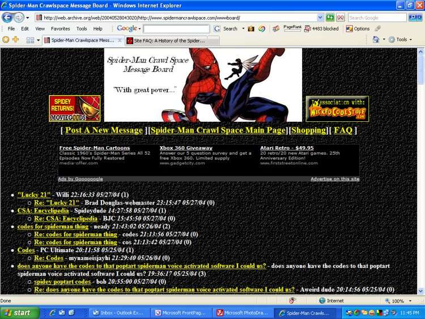Click the vertical scrollbar down arrow
The height and width of the screenshot is (319, 425).
[420, 291]
